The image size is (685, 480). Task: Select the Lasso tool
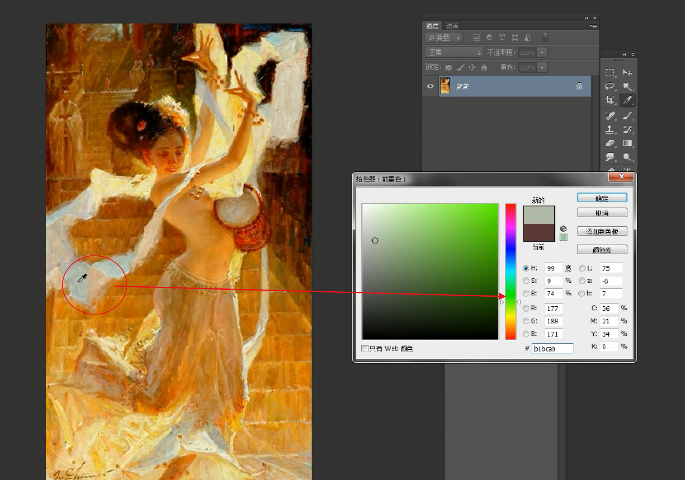pos(610,87)
